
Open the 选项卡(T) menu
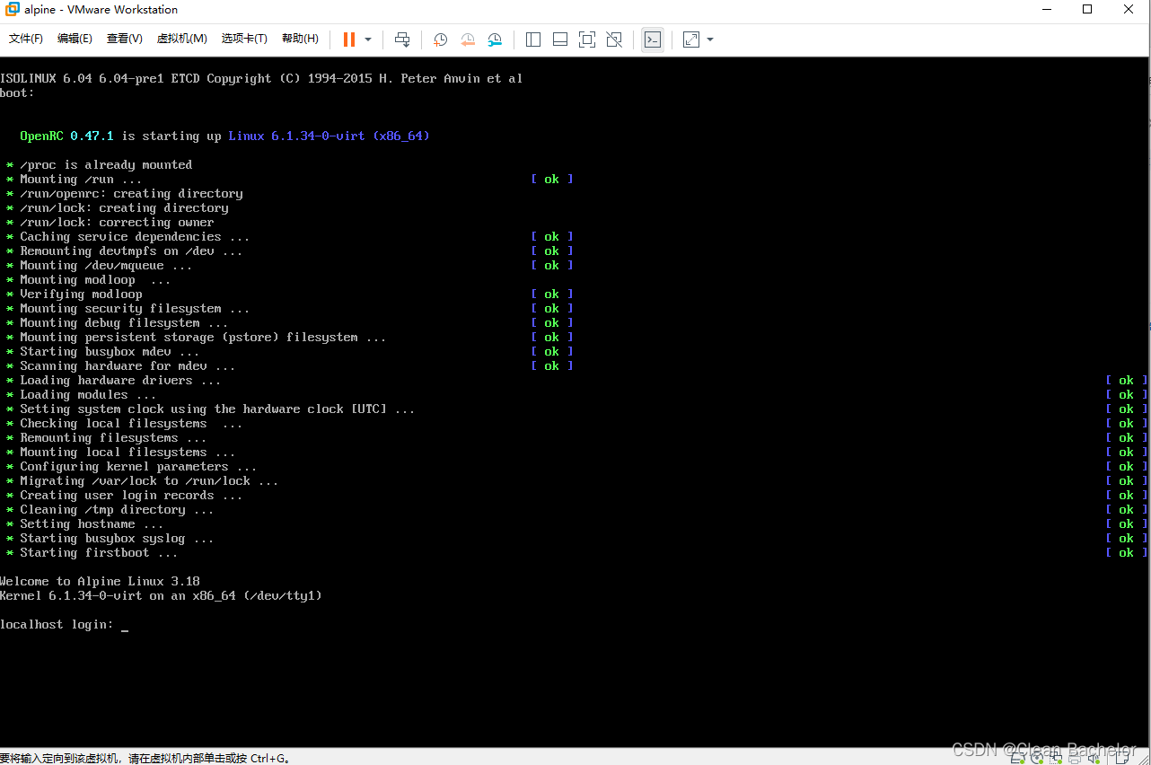244,39
